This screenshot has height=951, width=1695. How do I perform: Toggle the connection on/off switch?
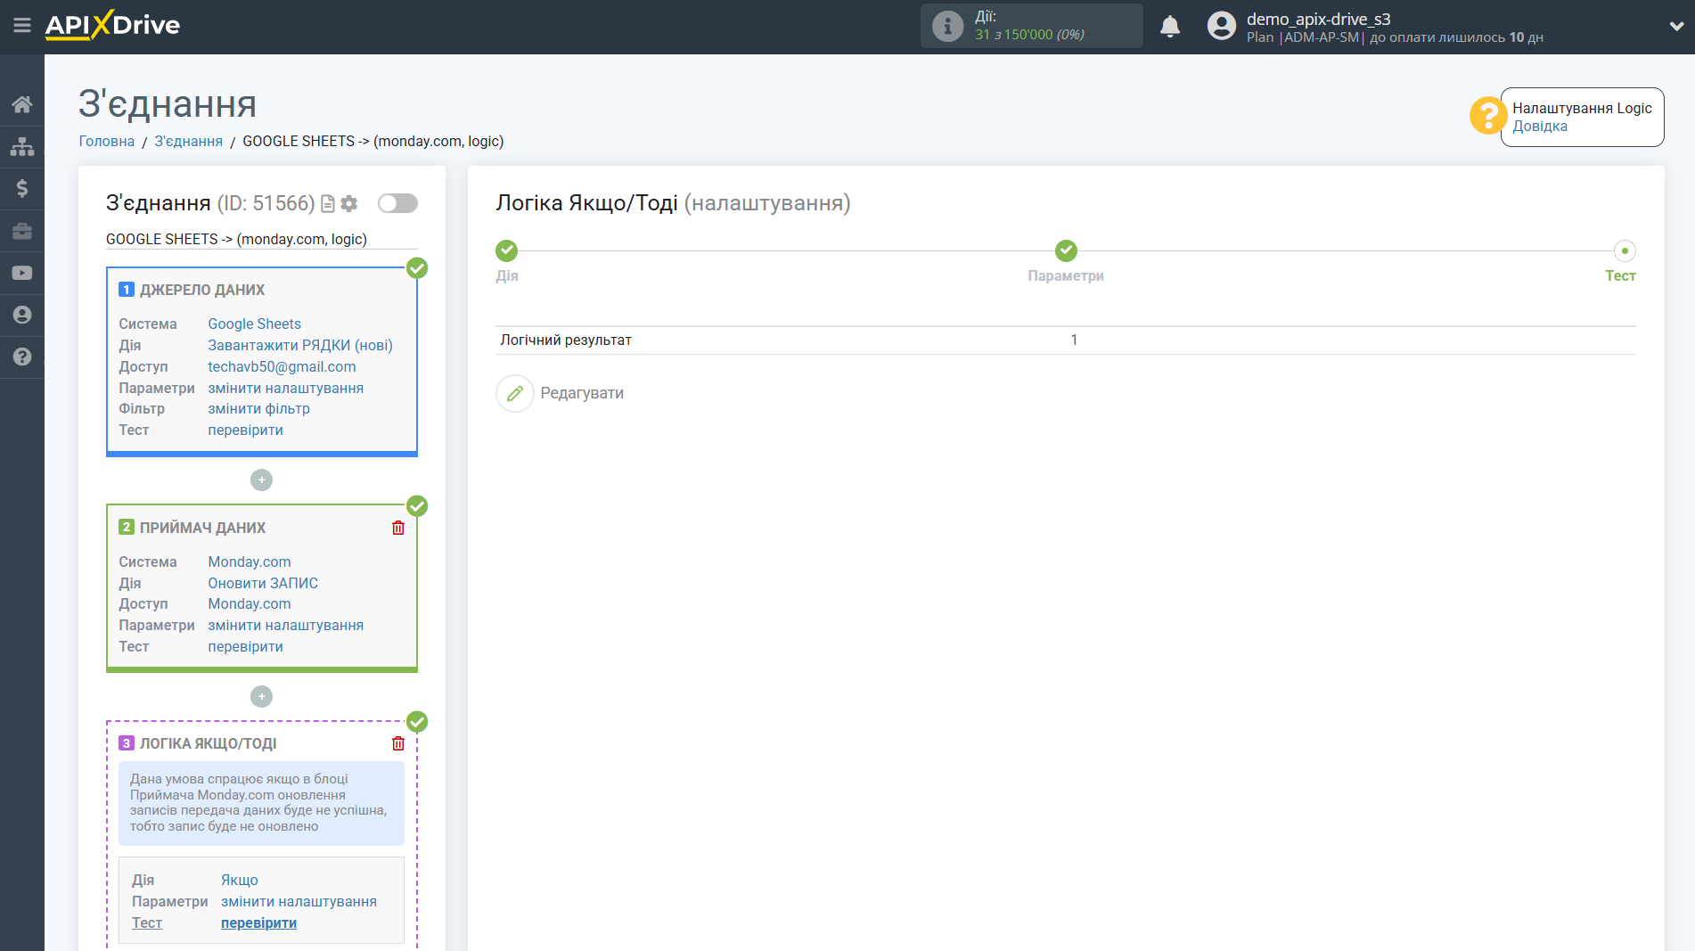[x=397, y=203]
